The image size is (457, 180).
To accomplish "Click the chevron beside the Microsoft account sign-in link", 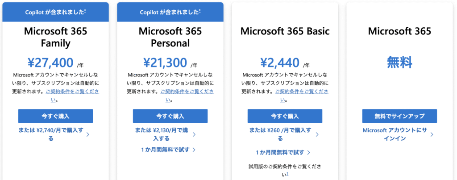I will pyautogui.click(x=432, y=134).
